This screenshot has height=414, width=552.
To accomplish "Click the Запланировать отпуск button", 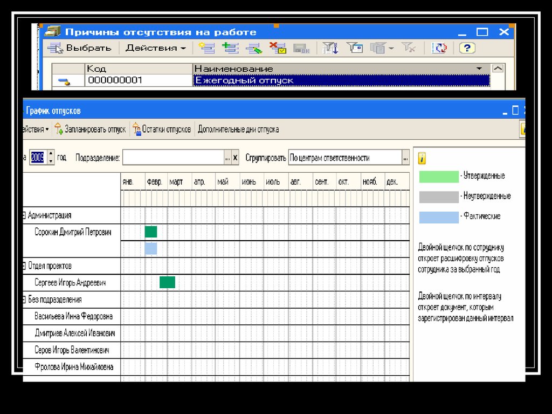I will (x=90, y=130).
